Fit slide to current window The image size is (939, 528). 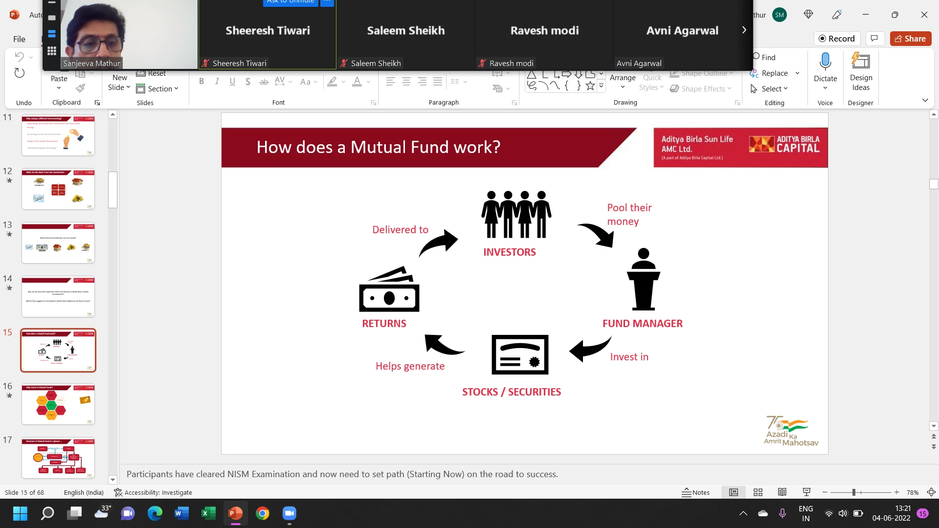[x=931, y=492]
